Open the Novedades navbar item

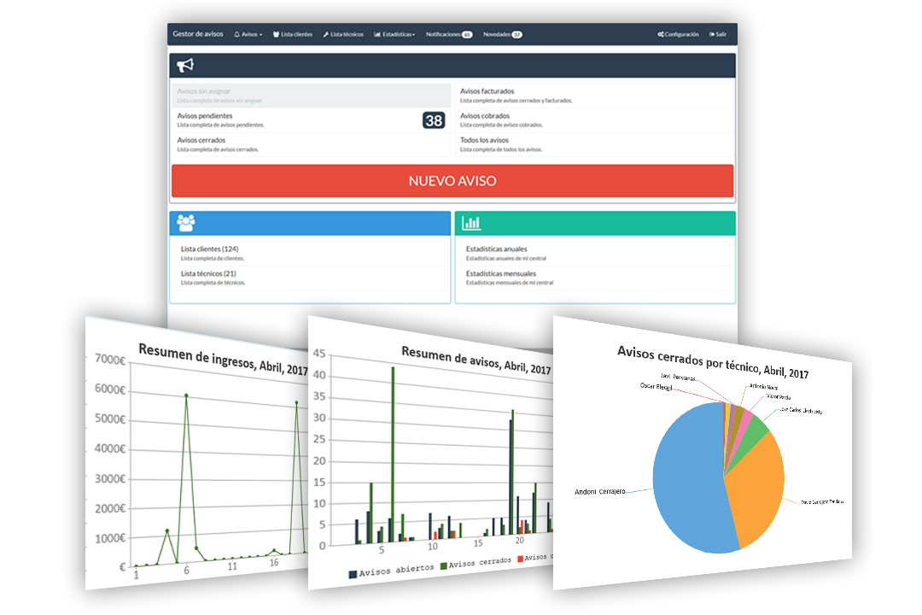click(x=502, y=35)
